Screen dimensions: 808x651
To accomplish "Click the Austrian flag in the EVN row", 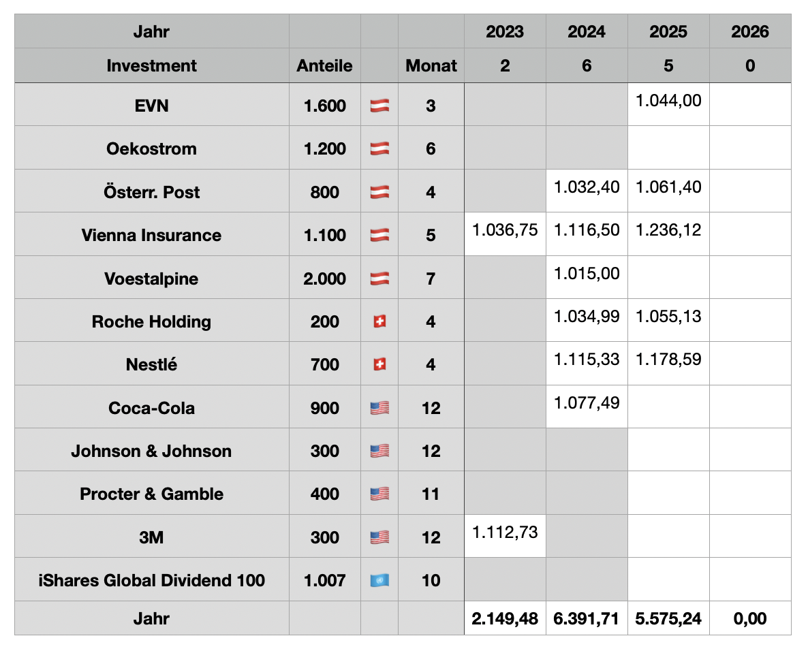I will click(x=379, y=106).
